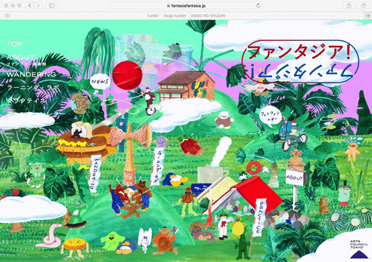The width and height of the screenshot is (372, 262).
Task: Select TOP in the side menu
Action: tap(15, 44)
